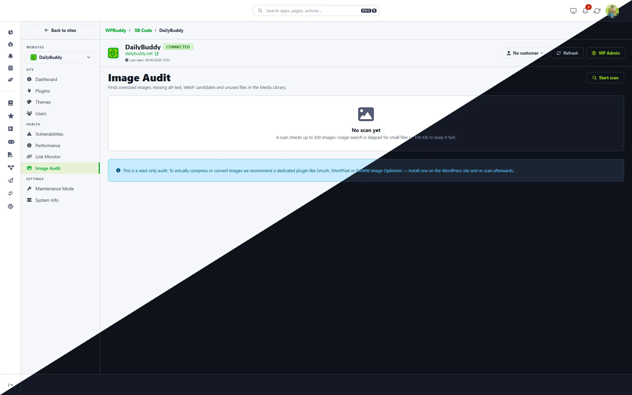The width and height of the screenshot is (632, 395).
Task: Click the home user icon in left rail
Action: [x=11, y=44]
